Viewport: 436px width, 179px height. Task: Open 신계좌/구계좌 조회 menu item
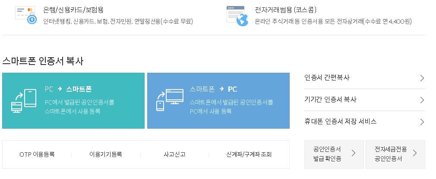pyautogui.click(x=249, y=154)
